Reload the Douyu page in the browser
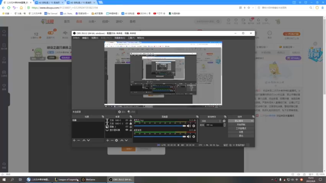326x183 pixels. (x=9, y=8)
